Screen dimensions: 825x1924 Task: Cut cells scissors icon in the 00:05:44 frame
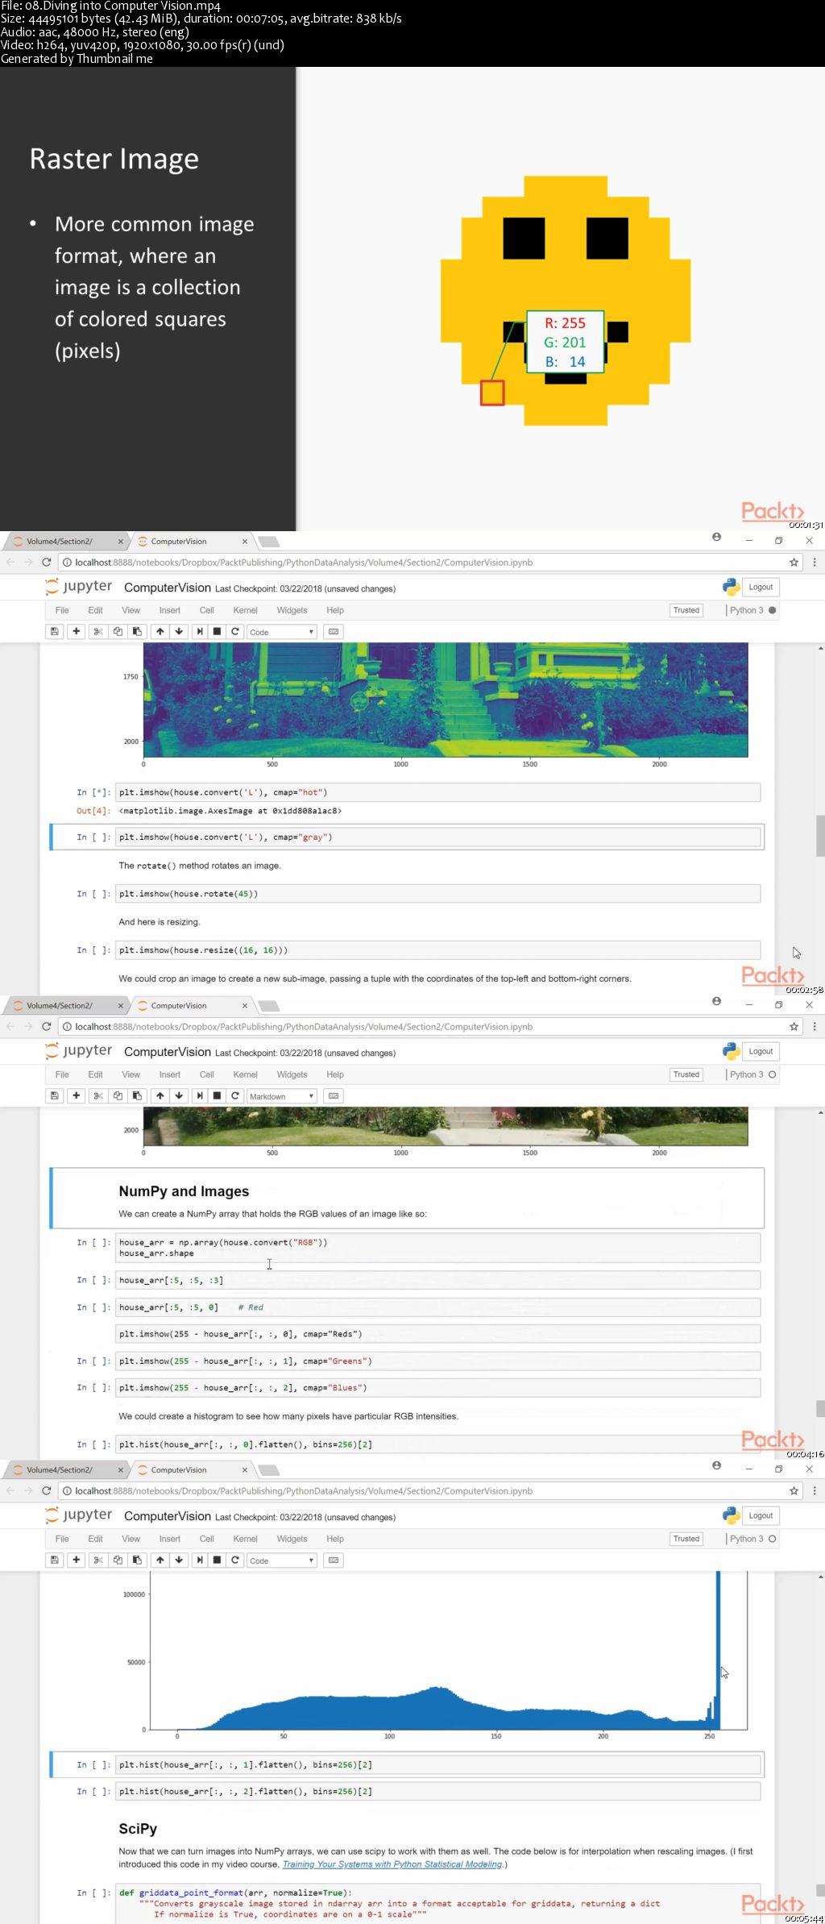tap(98, 1560)
